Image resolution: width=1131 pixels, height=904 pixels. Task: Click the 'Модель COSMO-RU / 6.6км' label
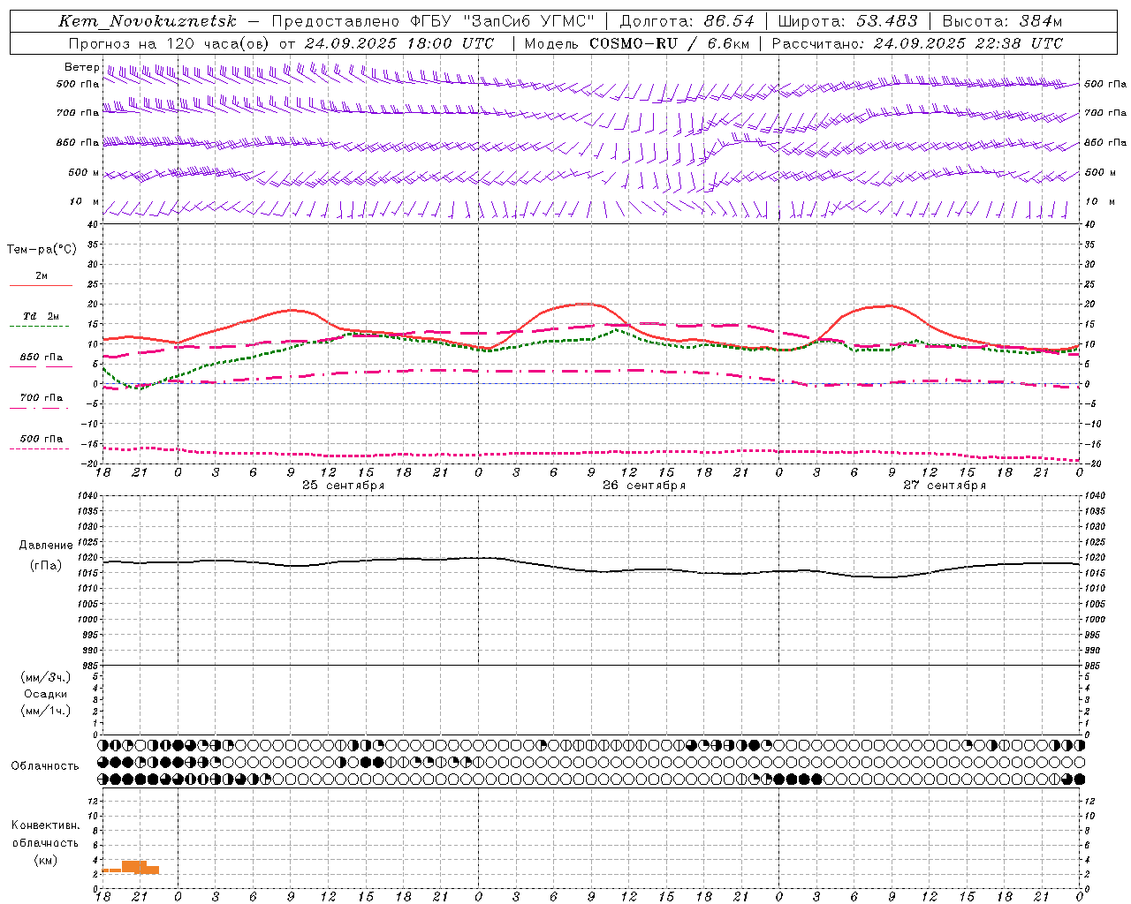(x=637, y=43)
